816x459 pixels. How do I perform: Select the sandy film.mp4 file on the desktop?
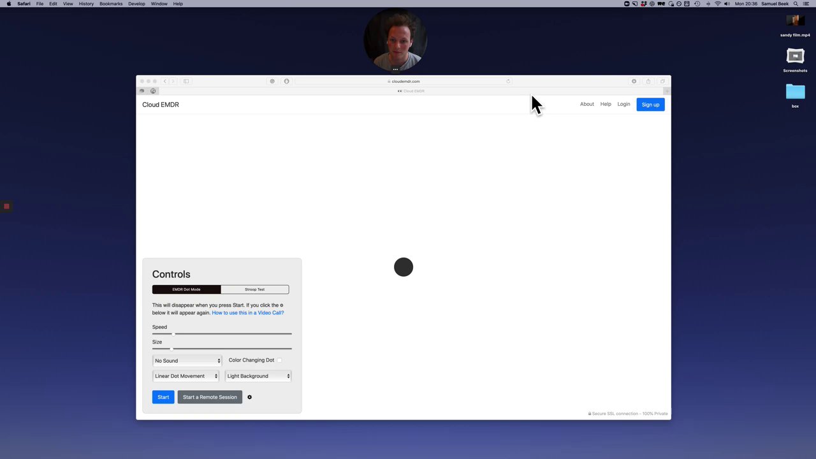coord(795,26)
